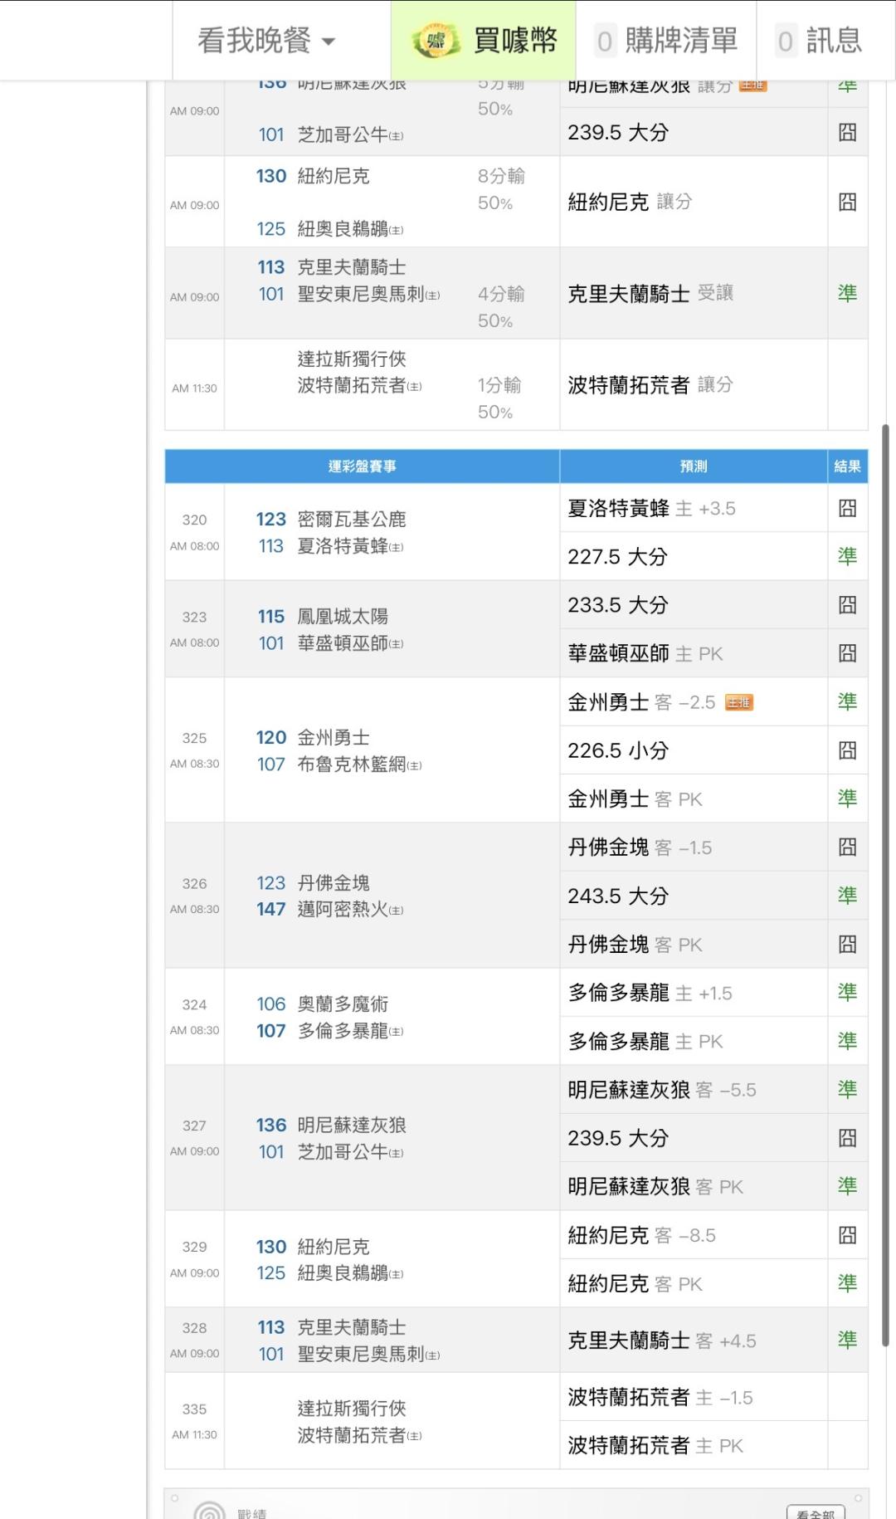This screenshot has height=1519, width=896.
Task: Click 準 result icon for 金州勇士 客 -2.5
Action: pos(847,702)
